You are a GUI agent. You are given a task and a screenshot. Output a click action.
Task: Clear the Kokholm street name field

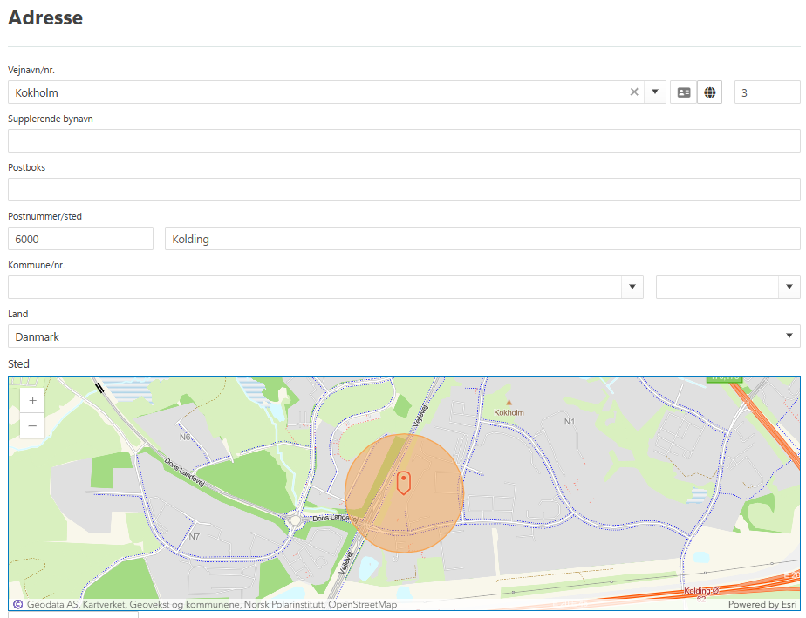pyautogui.click(x=634, y=92)
